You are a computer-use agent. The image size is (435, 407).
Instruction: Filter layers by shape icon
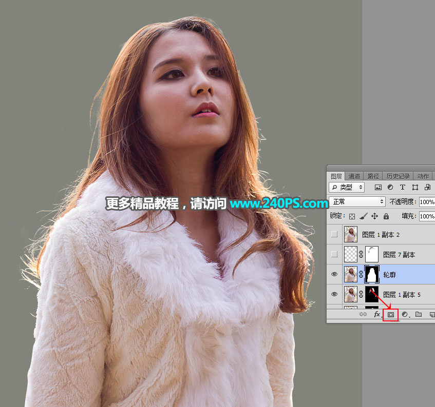pos(415,188)
